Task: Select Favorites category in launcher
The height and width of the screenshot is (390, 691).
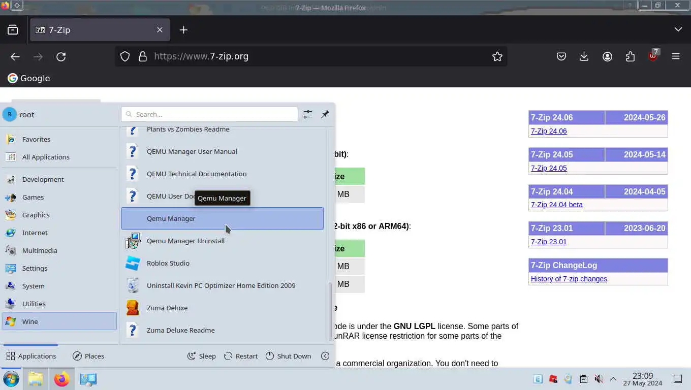Action: (x=59, y=139)
